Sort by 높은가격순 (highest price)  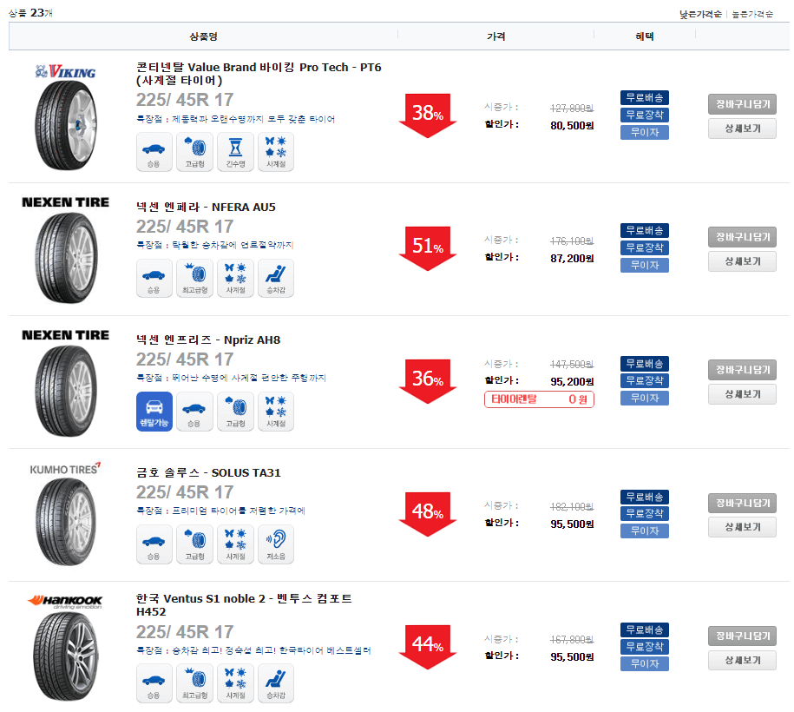pos(751,14)
